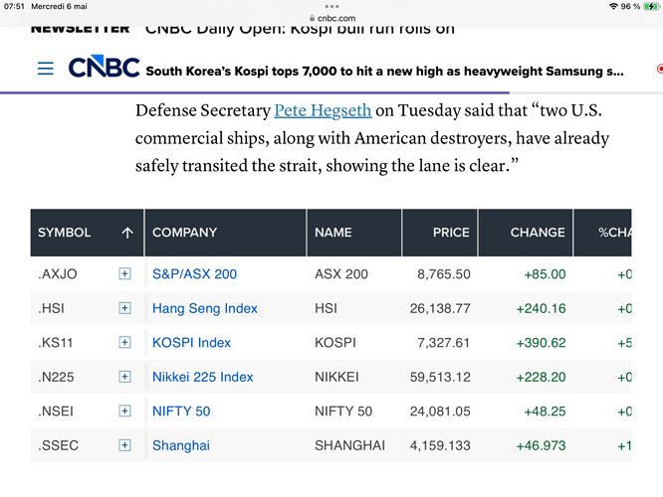Tap the Wi-Fi status icon
This screenshot has height=497, width=663.
point(613,6)
